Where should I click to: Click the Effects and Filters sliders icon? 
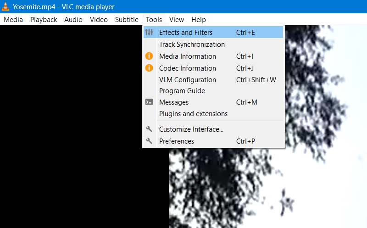(x=149, y=32)
